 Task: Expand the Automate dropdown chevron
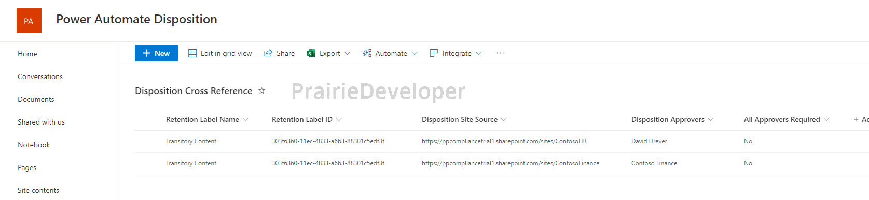pyautogui.click(x=415, y=53)
